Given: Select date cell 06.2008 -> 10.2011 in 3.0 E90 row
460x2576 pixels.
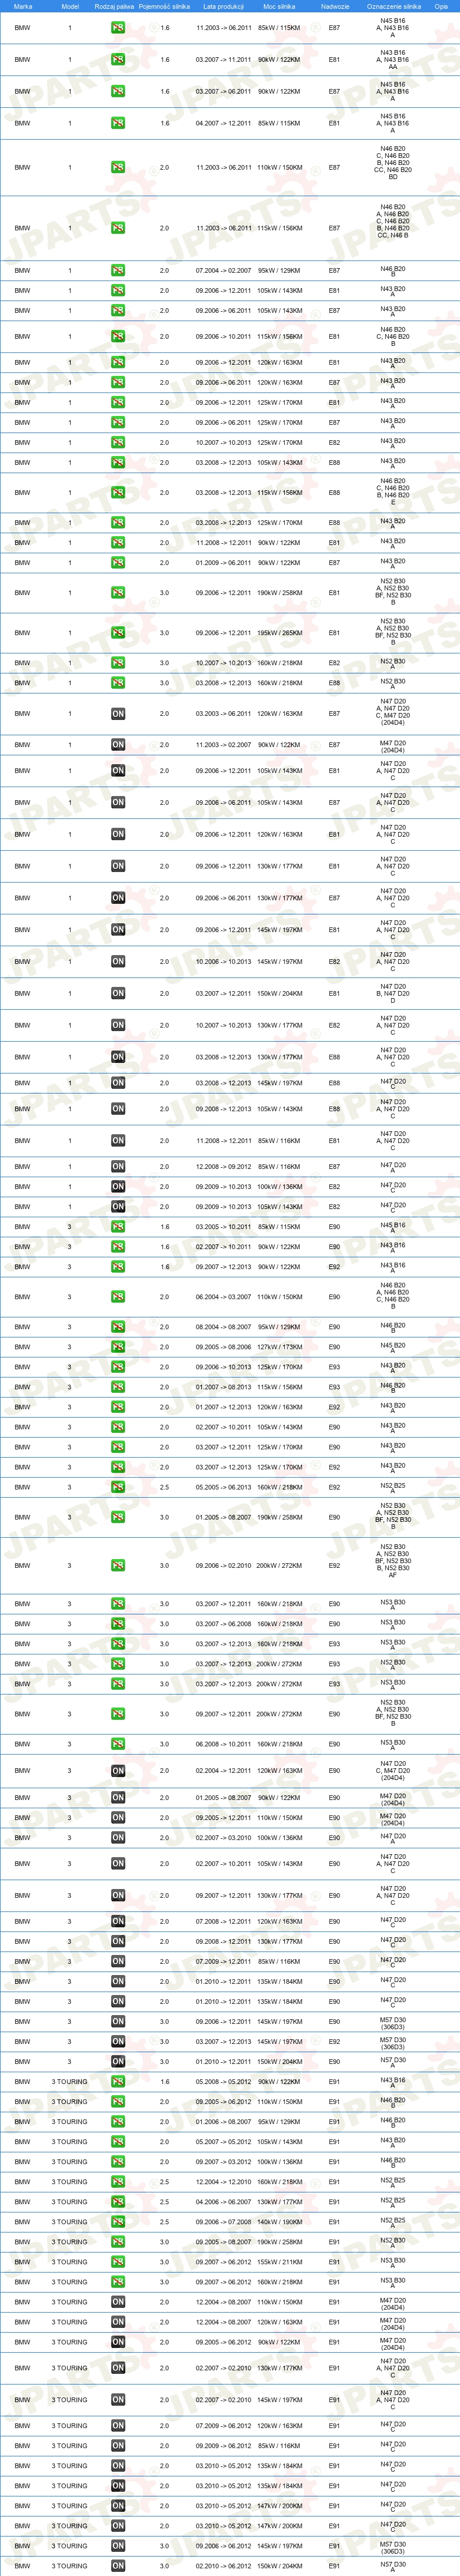Looking at the screenshot, I should pyautogui.click(x=224, y=1743).
